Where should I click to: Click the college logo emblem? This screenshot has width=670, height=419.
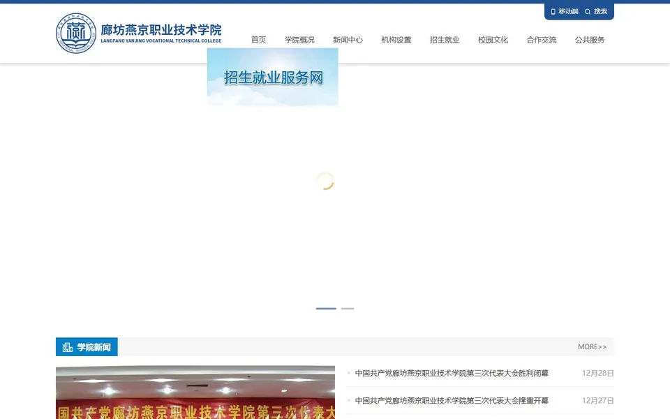point(76,34)
